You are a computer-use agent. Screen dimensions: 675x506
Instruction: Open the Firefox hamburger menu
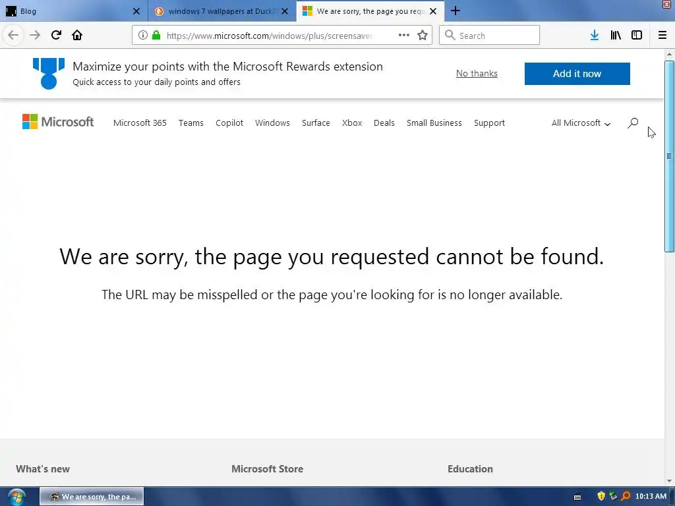tap(662, 35)
